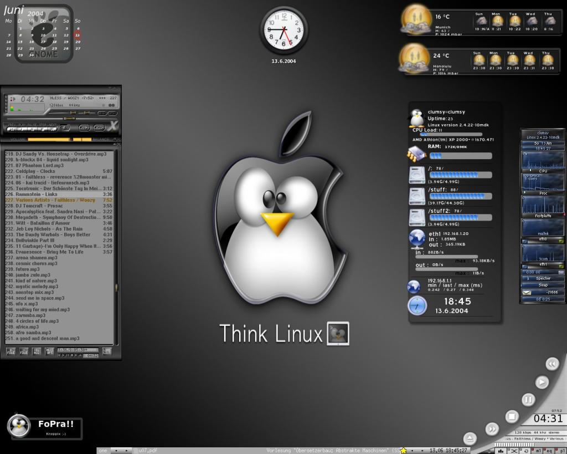567x454 pixels.
Task: Click the blue clock icon beside 18:45
Action: (417, 305)
